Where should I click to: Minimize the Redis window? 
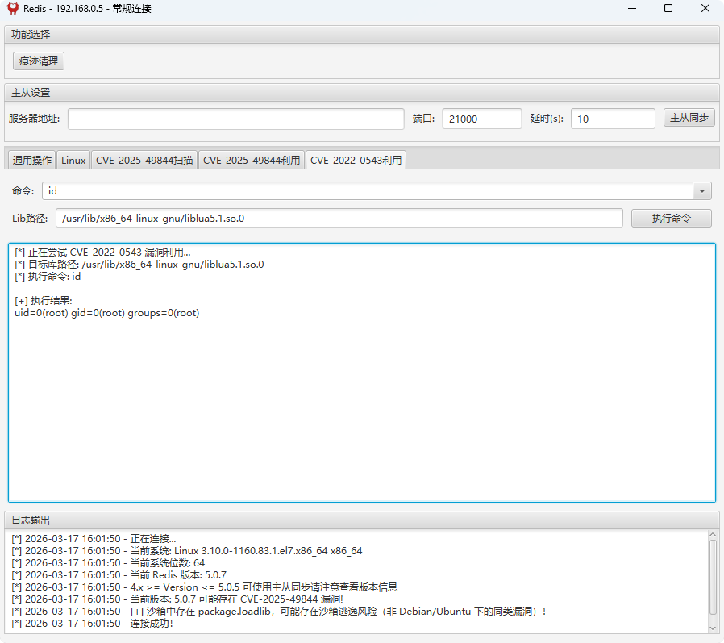click(632, 8)
